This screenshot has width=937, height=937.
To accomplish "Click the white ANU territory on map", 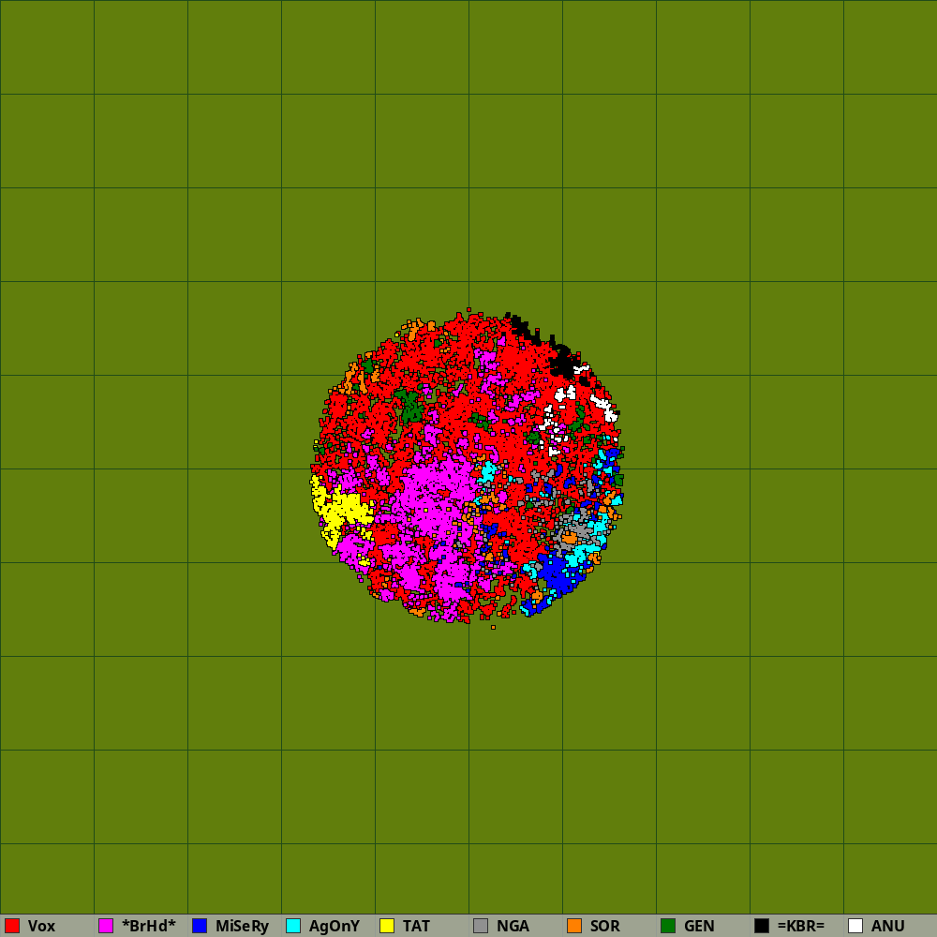I will tap(565, 394).
